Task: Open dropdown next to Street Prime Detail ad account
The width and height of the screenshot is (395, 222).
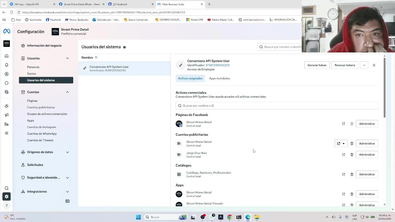Action: (341, 143)
